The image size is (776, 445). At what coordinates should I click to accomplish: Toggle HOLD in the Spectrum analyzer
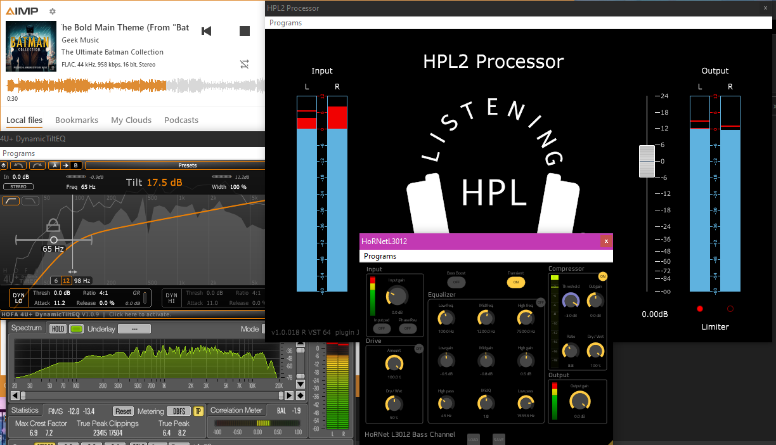click(x=58, y=328)
